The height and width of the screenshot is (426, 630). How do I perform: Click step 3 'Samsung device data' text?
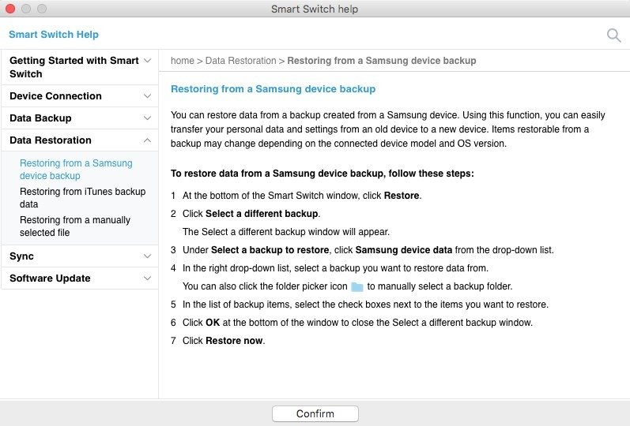coord(403,250)
